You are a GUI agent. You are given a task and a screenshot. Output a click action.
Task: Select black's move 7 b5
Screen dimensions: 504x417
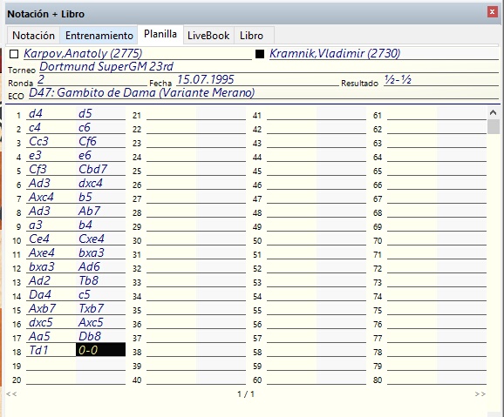(85, 197)
